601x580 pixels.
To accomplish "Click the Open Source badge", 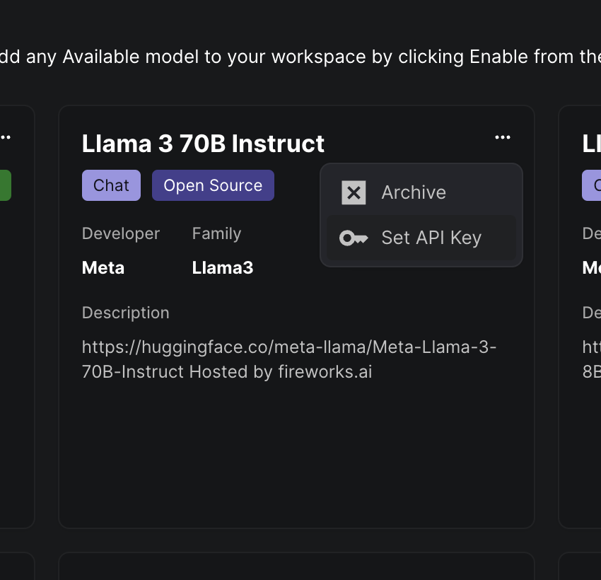I will pos(213,185).
